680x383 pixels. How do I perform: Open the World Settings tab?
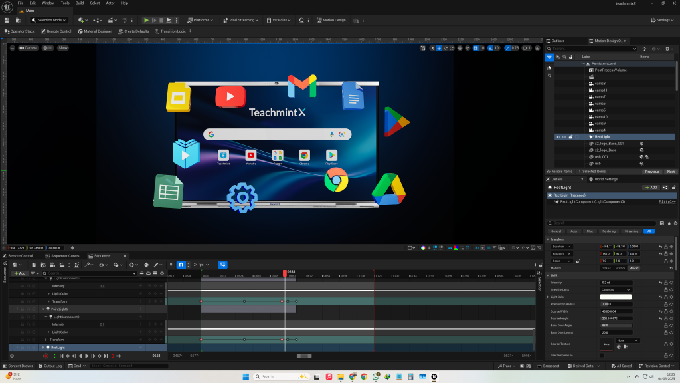coord(606,179)
